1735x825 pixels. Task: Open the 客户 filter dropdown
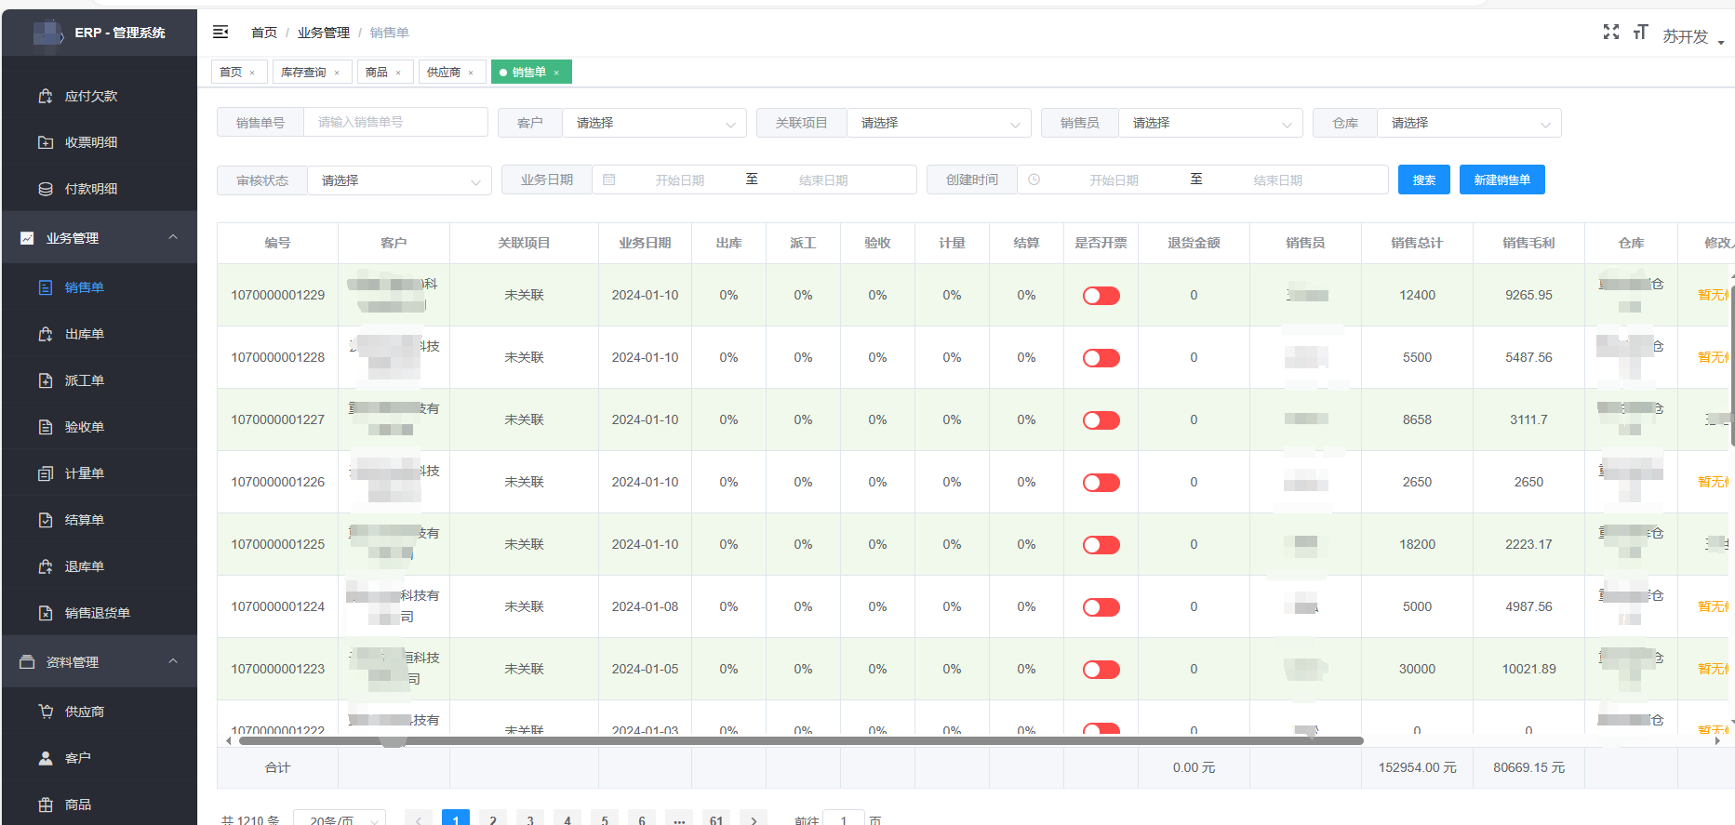coord(654,123)
